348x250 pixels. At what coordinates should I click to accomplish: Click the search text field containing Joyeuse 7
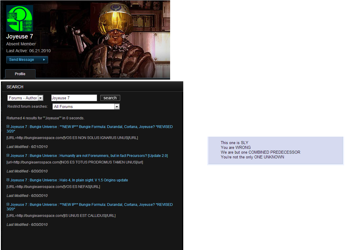click(x=74, y=98)
